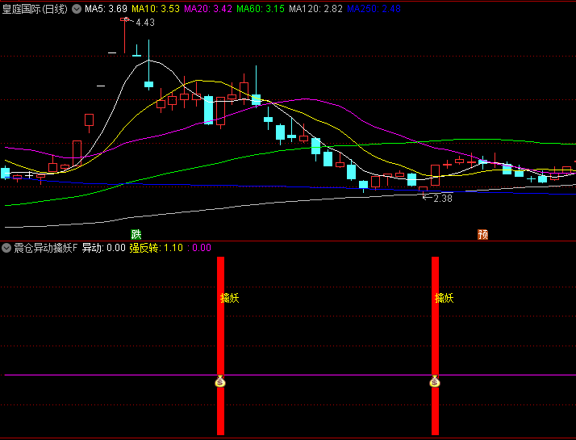Viewport: 576px width, 440px height.
Task: Open the main chart indicator dropdown arrow
Action: click(77, 9)
